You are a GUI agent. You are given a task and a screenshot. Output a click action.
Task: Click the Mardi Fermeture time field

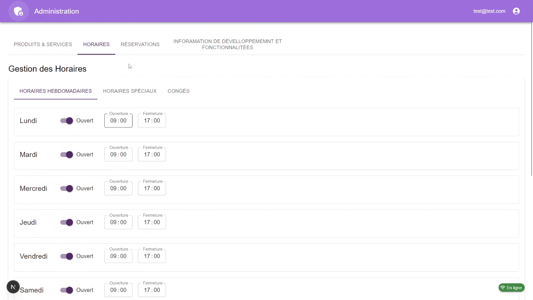152,155
